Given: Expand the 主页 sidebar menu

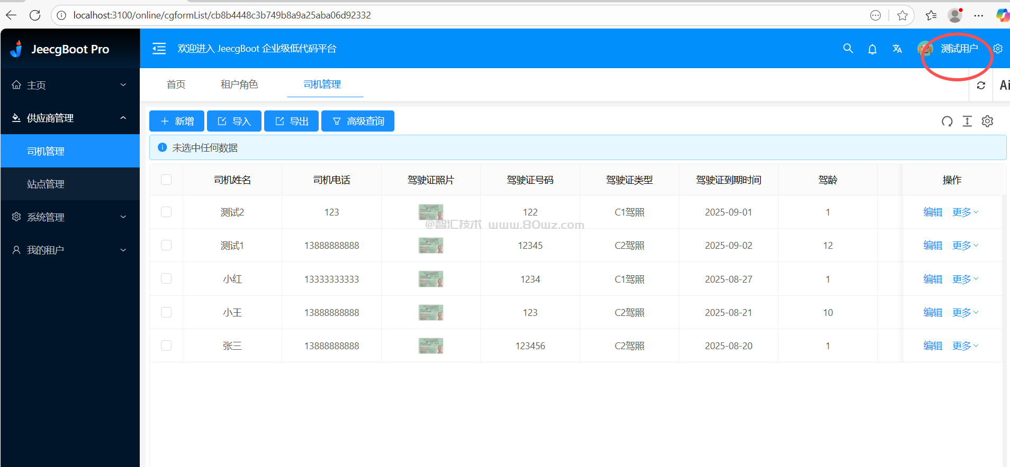Looking at the screenshot, I should pos(70,85).
